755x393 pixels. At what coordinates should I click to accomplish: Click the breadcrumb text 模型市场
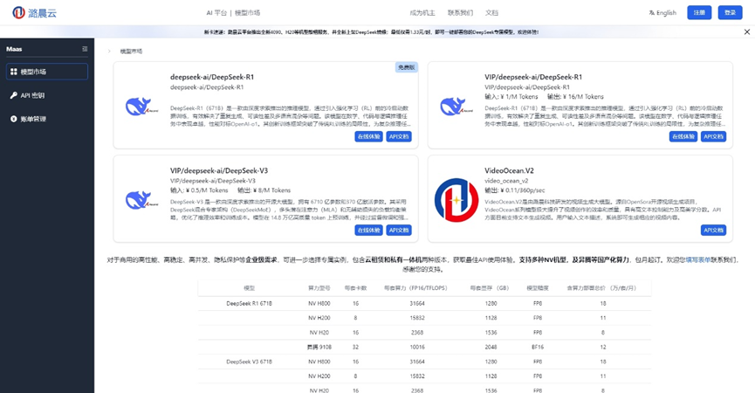pyautogui.click(x=131, y=51)
